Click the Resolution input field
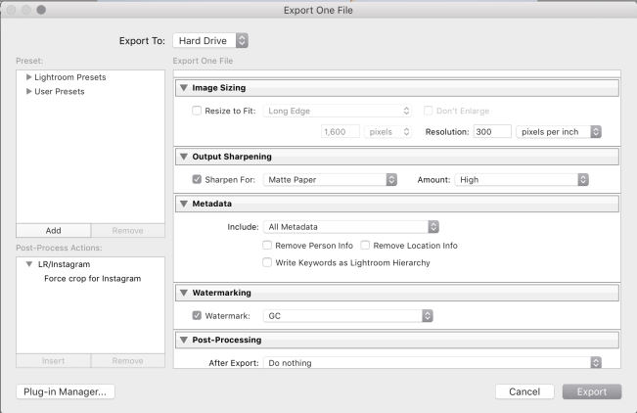Image resolution: width=637 pixels, height=413 pixels. click(491, 131)
